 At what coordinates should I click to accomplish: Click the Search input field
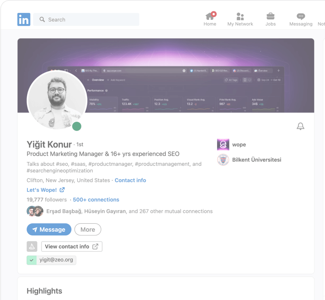pos(86,19)
